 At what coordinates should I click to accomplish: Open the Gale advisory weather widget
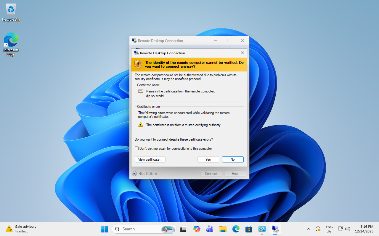coord(21,229)
